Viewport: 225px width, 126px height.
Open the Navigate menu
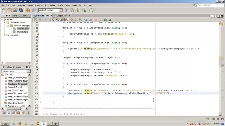point(21,5)
